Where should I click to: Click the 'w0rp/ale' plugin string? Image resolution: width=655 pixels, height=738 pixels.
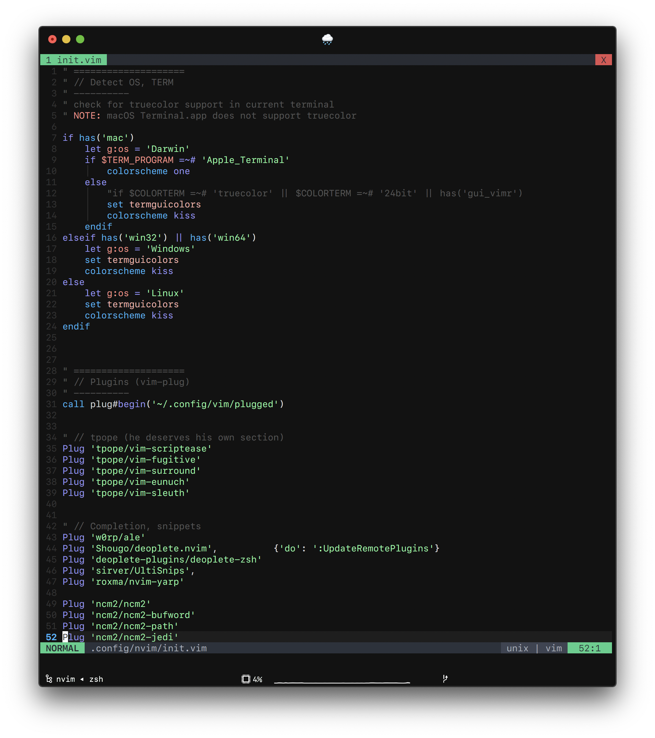[118, 537]
